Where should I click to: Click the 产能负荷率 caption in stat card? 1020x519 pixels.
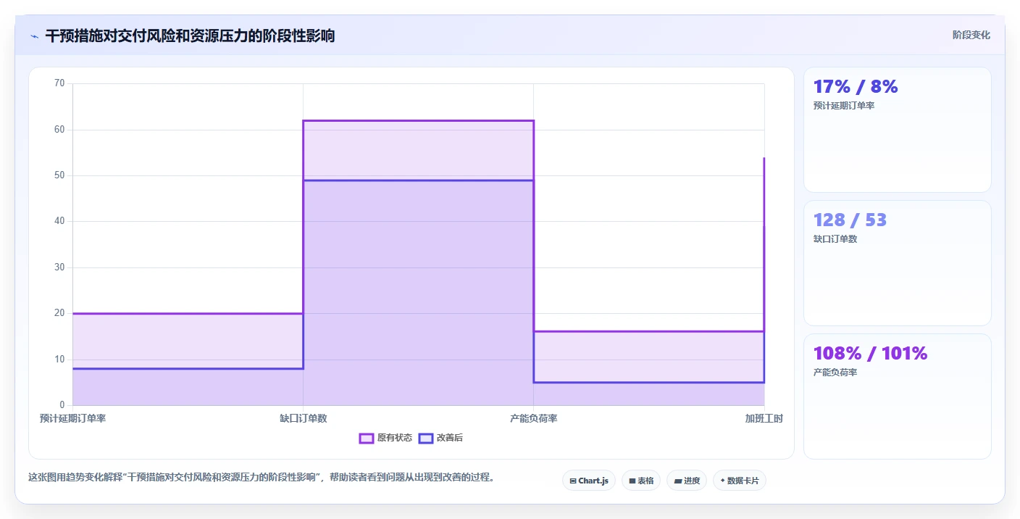[835, 373]
